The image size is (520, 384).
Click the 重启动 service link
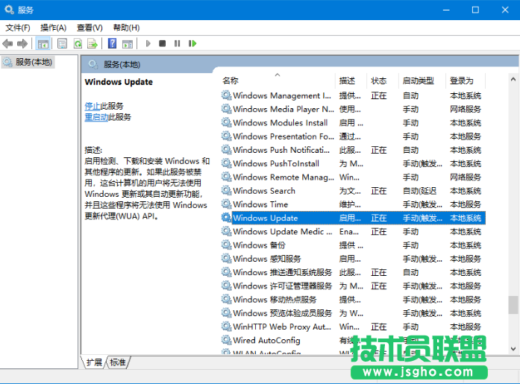(96, 117)
